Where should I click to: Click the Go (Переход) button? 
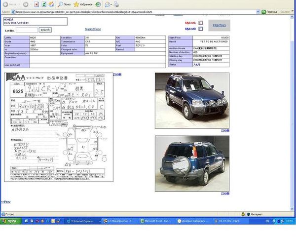pyautogui.click(x=269, y=12)
